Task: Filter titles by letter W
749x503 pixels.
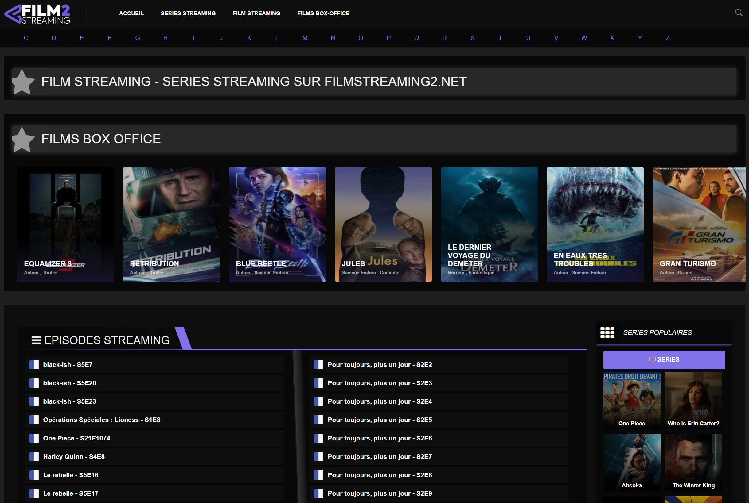Action: coord(584,38)
